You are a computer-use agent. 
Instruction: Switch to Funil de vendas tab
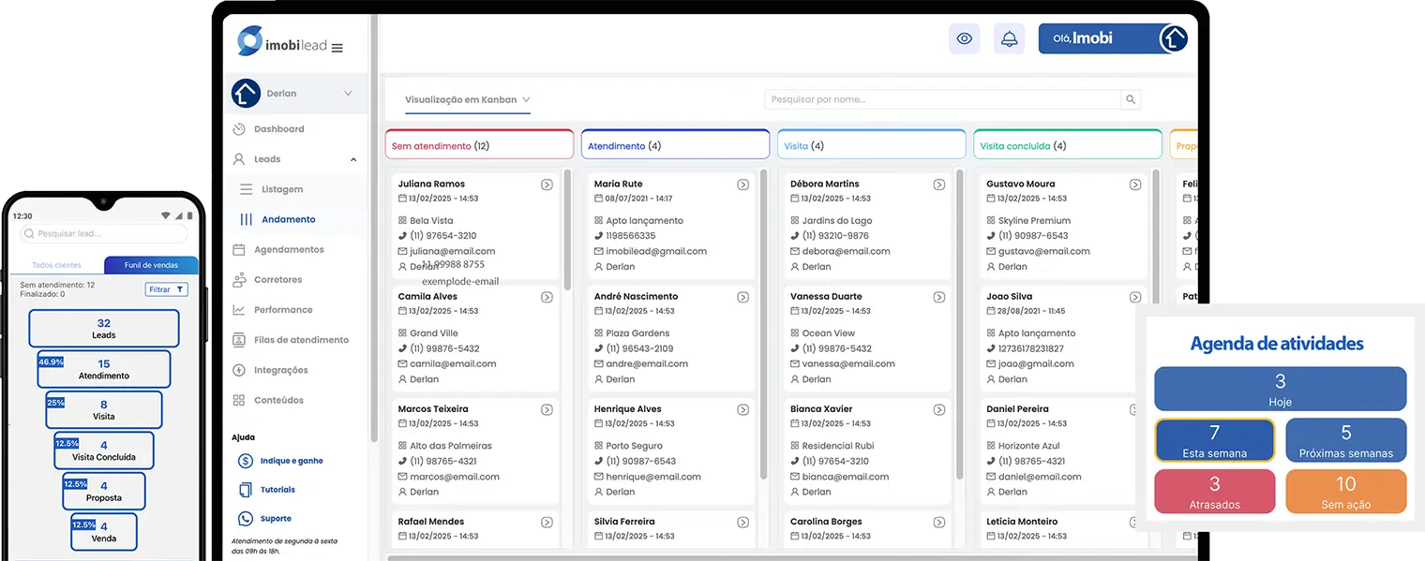[x=151, y=265]
